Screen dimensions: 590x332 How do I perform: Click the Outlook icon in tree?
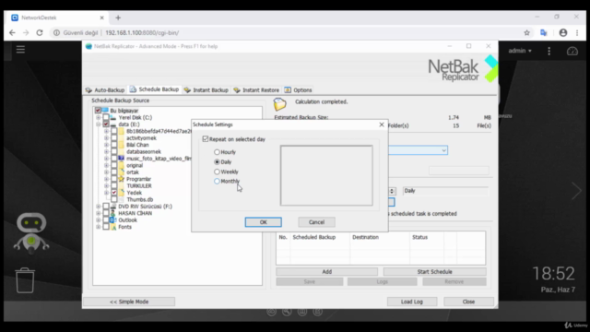tap(112, 219)
